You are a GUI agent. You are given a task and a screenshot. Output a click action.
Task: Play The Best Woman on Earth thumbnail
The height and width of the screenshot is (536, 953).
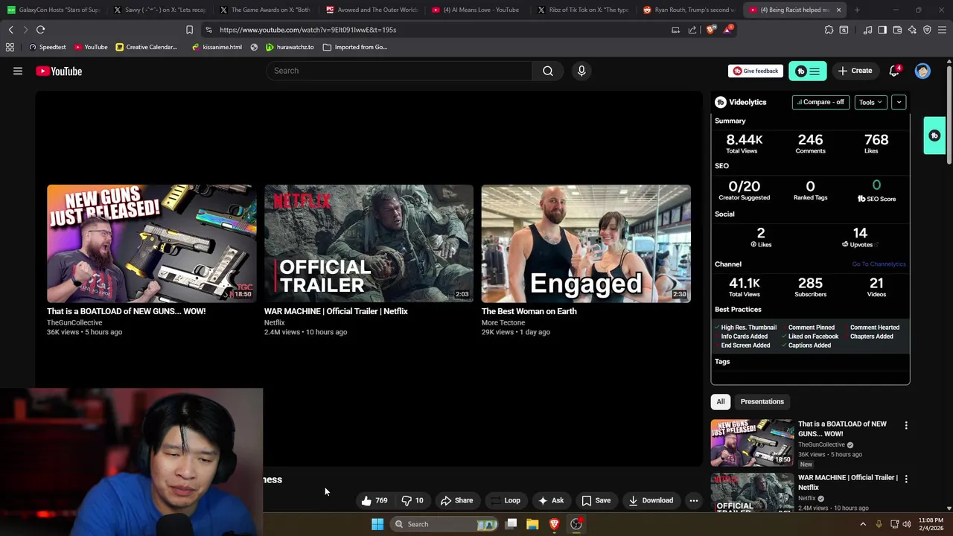point(586,243)
